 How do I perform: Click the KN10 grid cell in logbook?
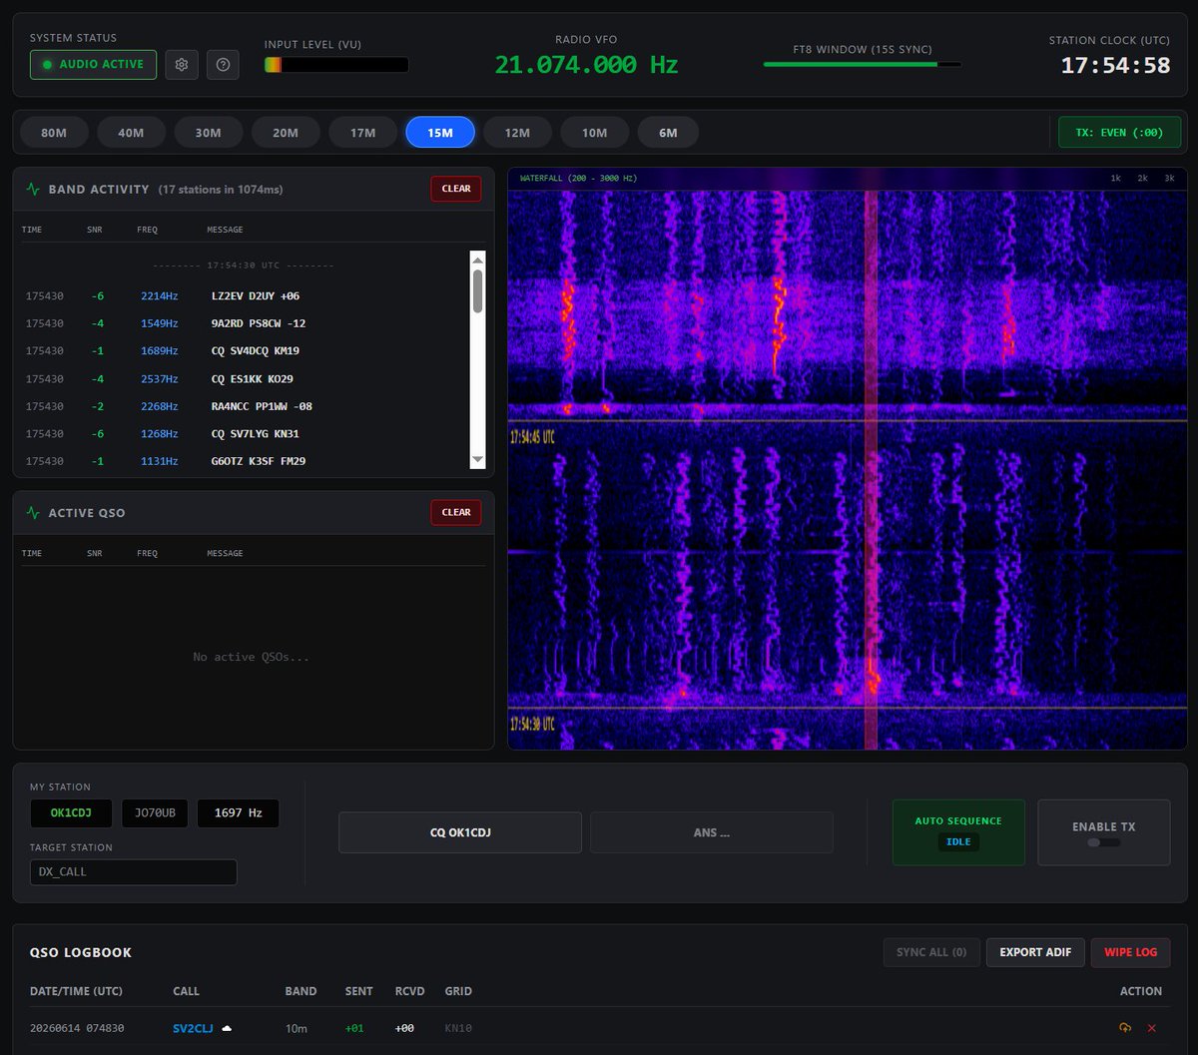(x=459, y=1028)
